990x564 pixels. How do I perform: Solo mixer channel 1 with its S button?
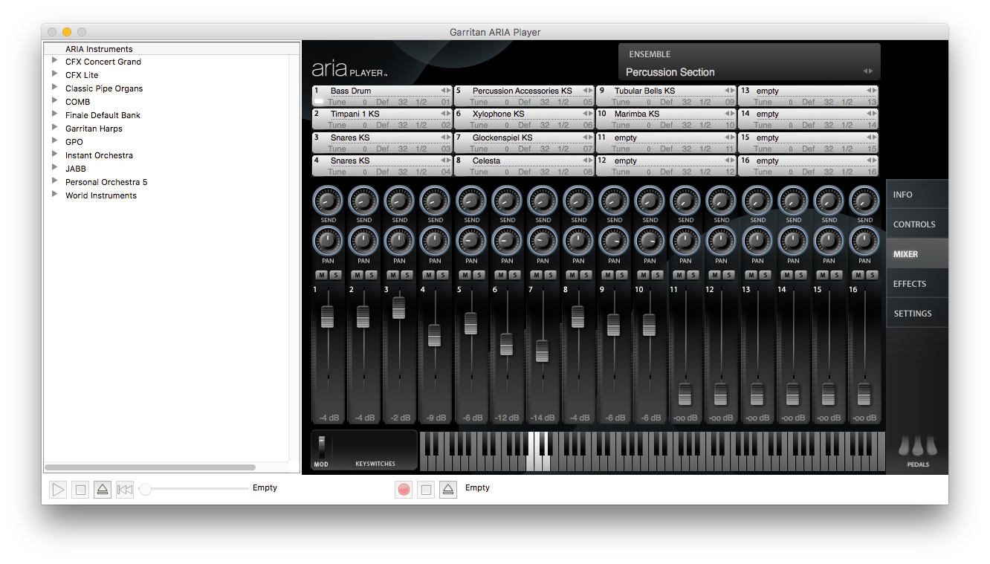(x=335, y=275)
